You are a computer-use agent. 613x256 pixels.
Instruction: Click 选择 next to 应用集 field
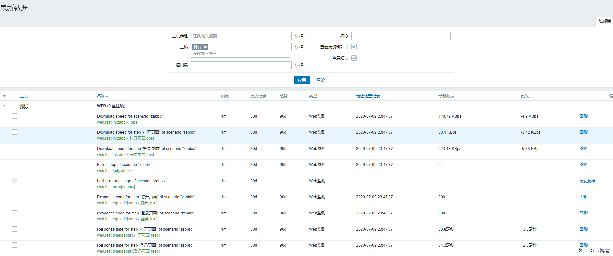pos(299,65)
